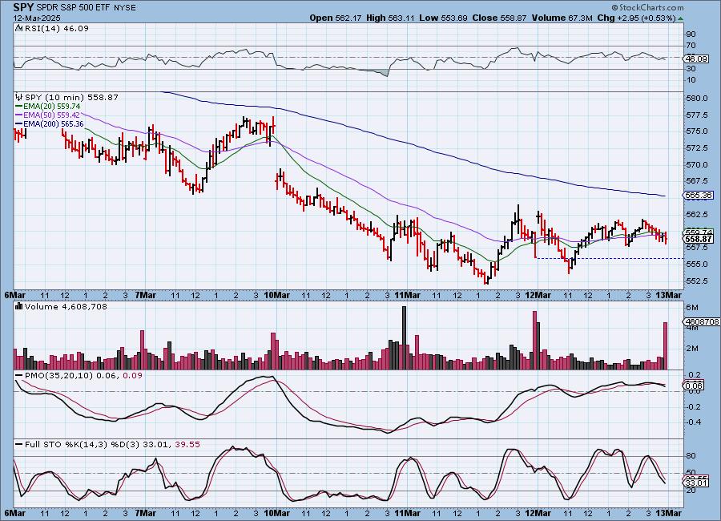Viewport: 721px width, 521px height.
Task: Click the 4608708 volume tag on right axis
Action: (702, 321)
